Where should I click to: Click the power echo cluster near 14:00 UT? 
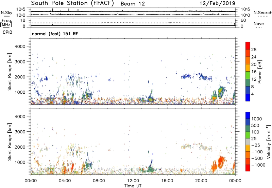(x=150, y=99)
